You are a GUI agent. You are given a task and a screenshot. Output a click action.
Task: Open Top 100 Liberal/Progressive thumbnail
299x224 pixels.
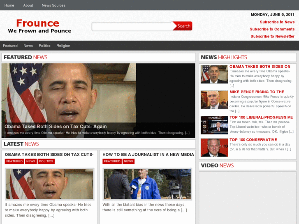214,125
